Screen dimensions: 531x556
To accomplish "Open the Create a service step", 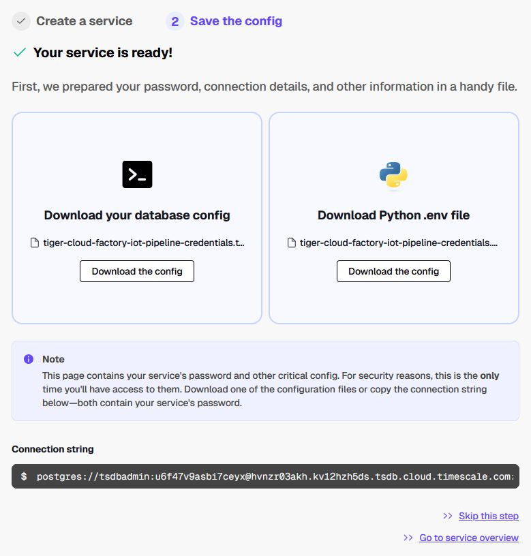I will point(84,21).
